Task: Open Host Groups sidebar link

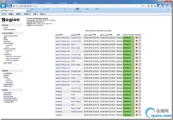Action: click(x=8, y=43)
